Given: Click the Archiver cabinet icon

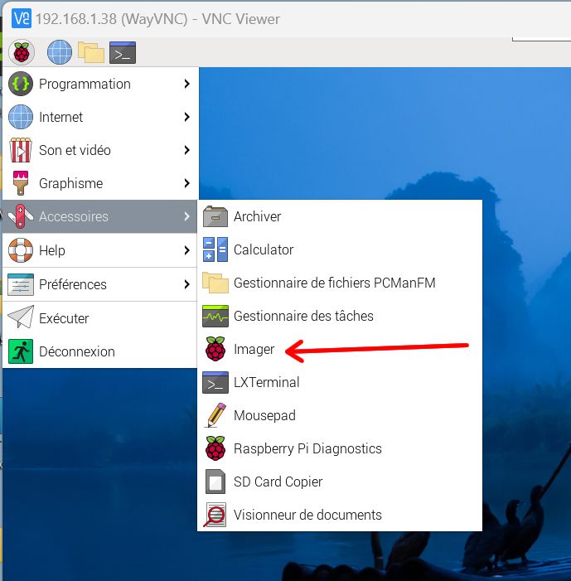Looking at the screenshot, I should point(215,216).
